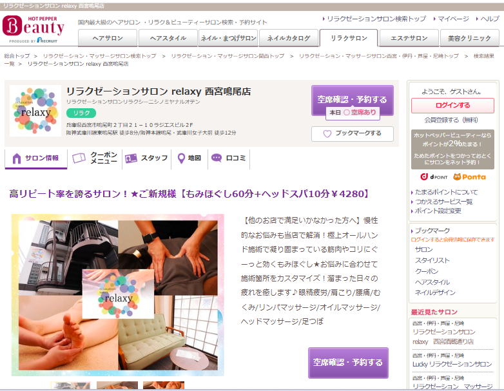
Task: Click スタイリスト under bookmark list
Action: tap(432, 260)
